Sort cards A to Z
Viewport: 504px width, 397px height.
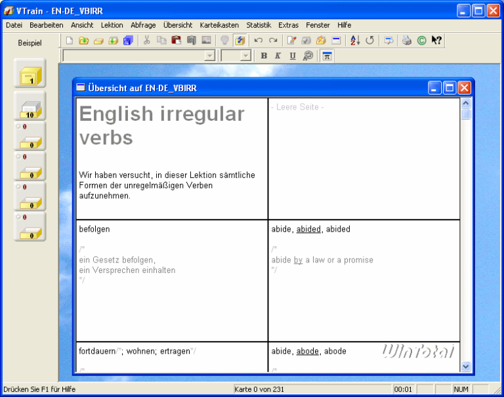point(355,41)
